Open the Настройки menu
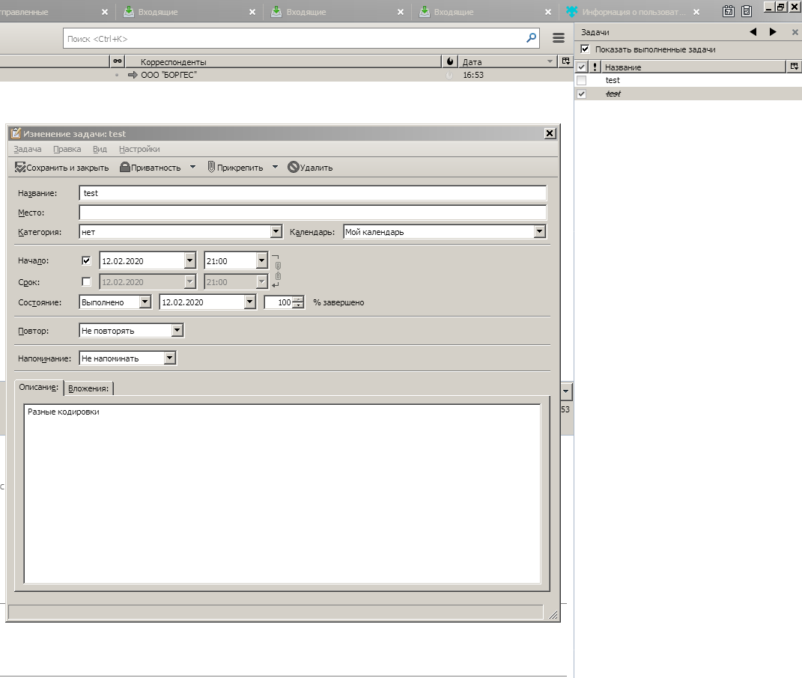 click(139, 149)
